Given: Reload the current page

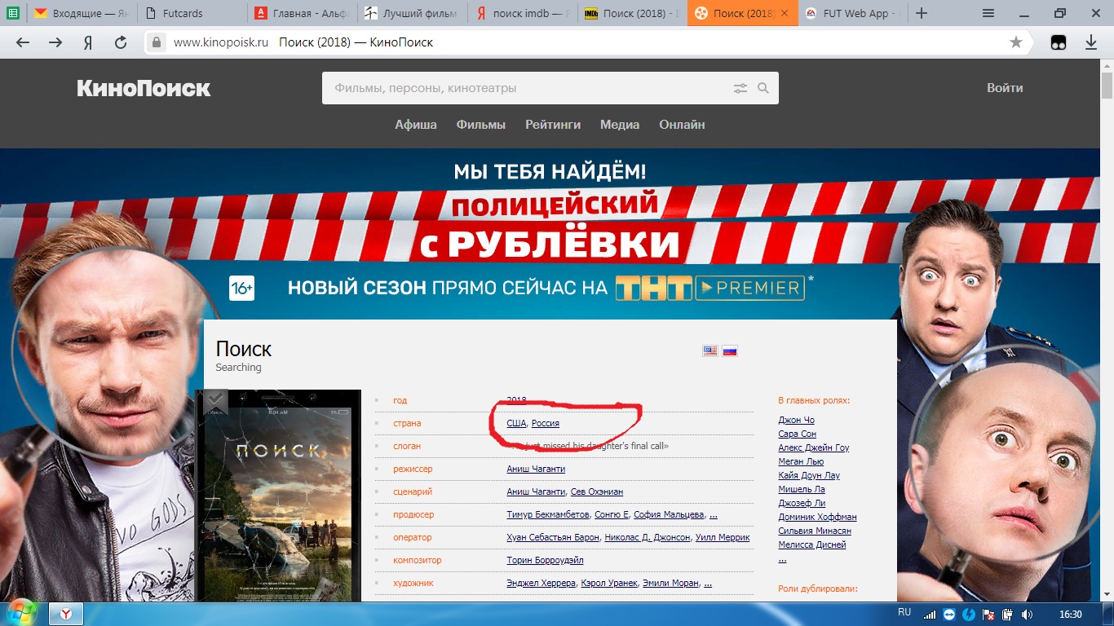Looking at the screenshot, I should point(121,42).
